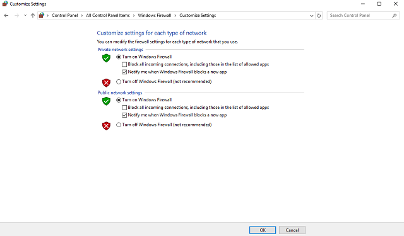Open Control Panel breadcrumb
Image resolution: width=404 pixels, height=236 pixels.
(64, 15)
